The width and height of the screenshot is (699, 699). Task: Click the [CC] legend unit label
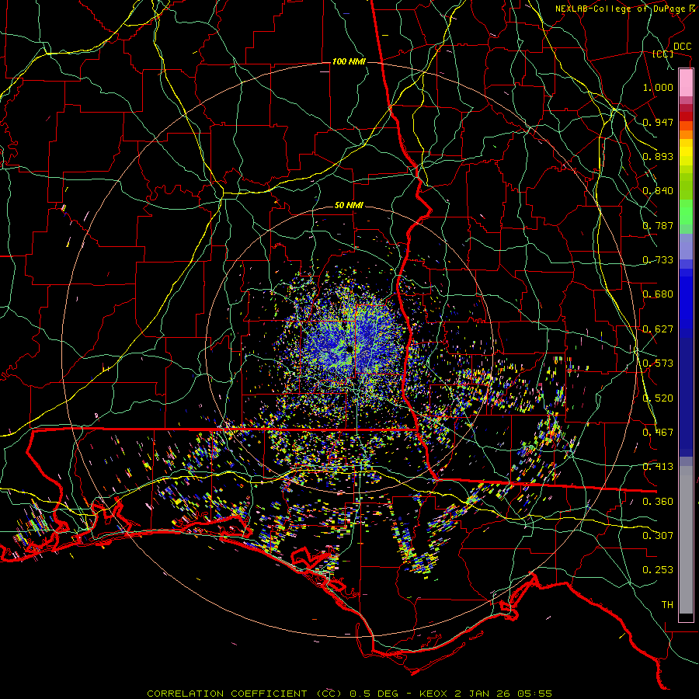click(x=663, y=54)
